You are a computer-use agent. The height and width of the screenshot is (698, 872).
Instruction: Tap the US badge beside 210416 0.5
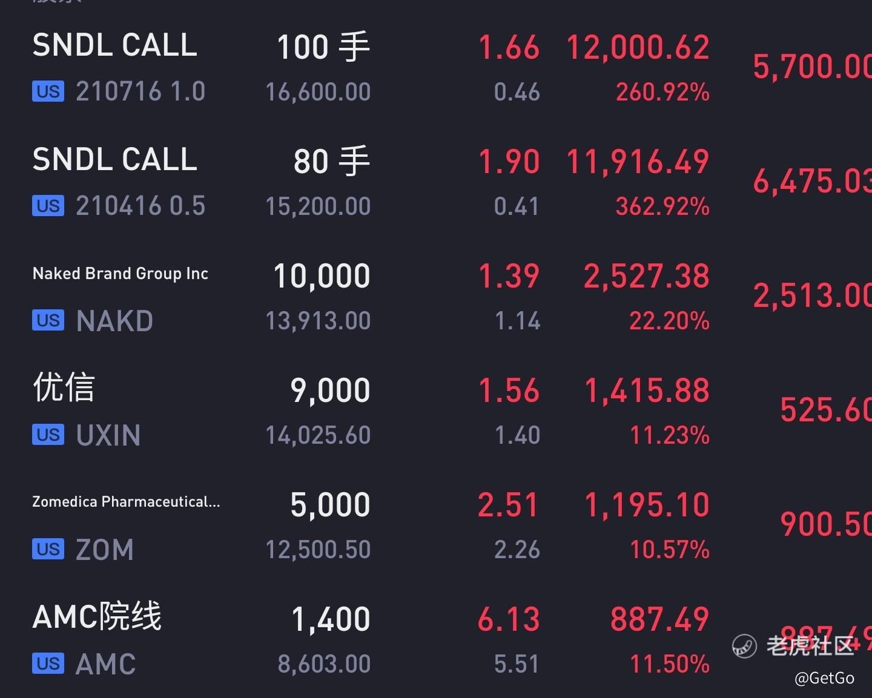tap(48, 206)
